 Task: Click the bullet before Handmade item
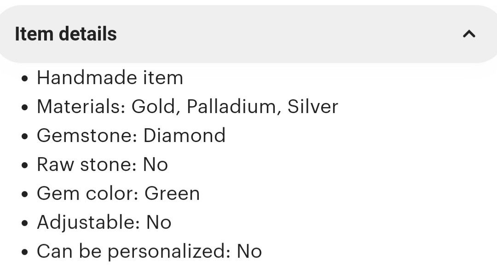tap(25, 79)
